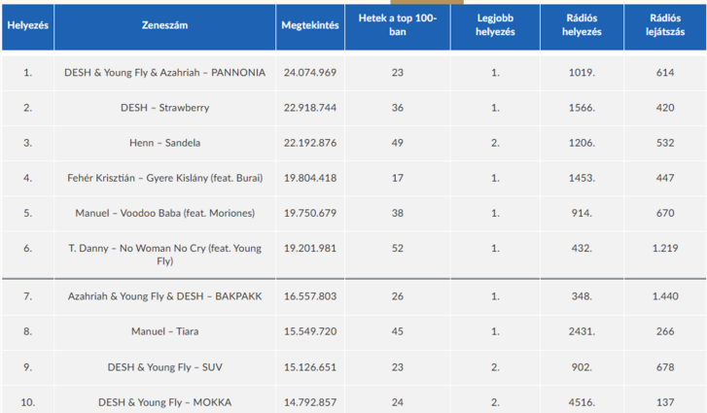Image resolution: width=707 pixels, height=413 pixels.
Task: Select Azahriah & Young Fly & DESH – BAKPAKK
Action: [x=164, y=296]
